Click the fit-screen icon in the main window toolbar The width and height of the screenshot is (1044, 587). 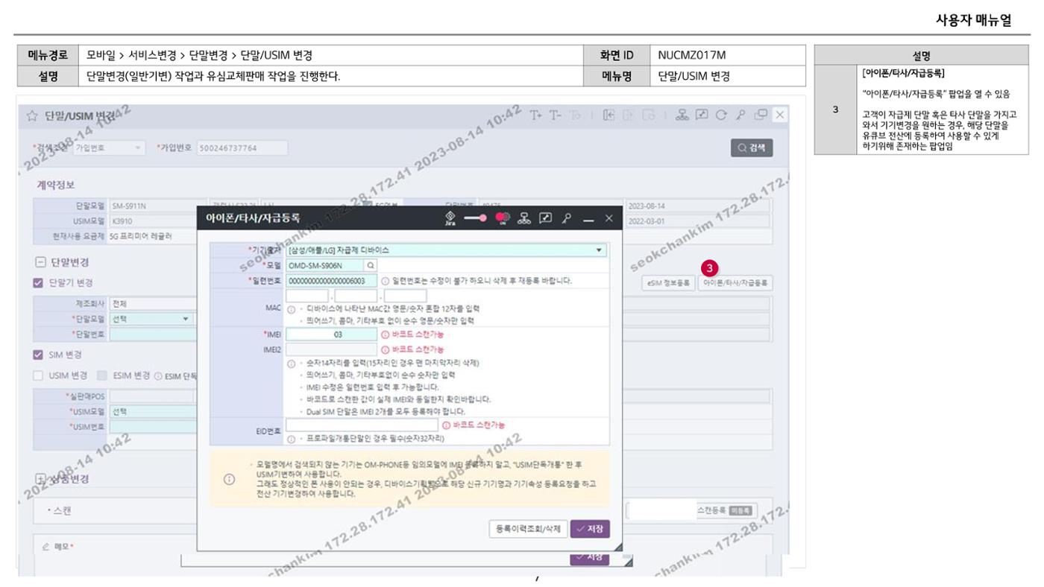pos(702,115)
